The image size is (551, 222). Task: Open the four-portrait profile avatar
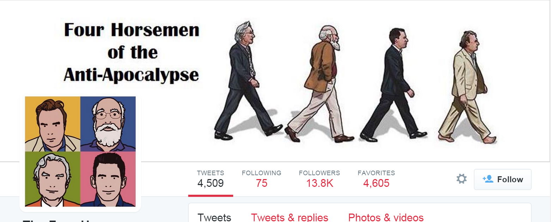[x=80, y=151]
